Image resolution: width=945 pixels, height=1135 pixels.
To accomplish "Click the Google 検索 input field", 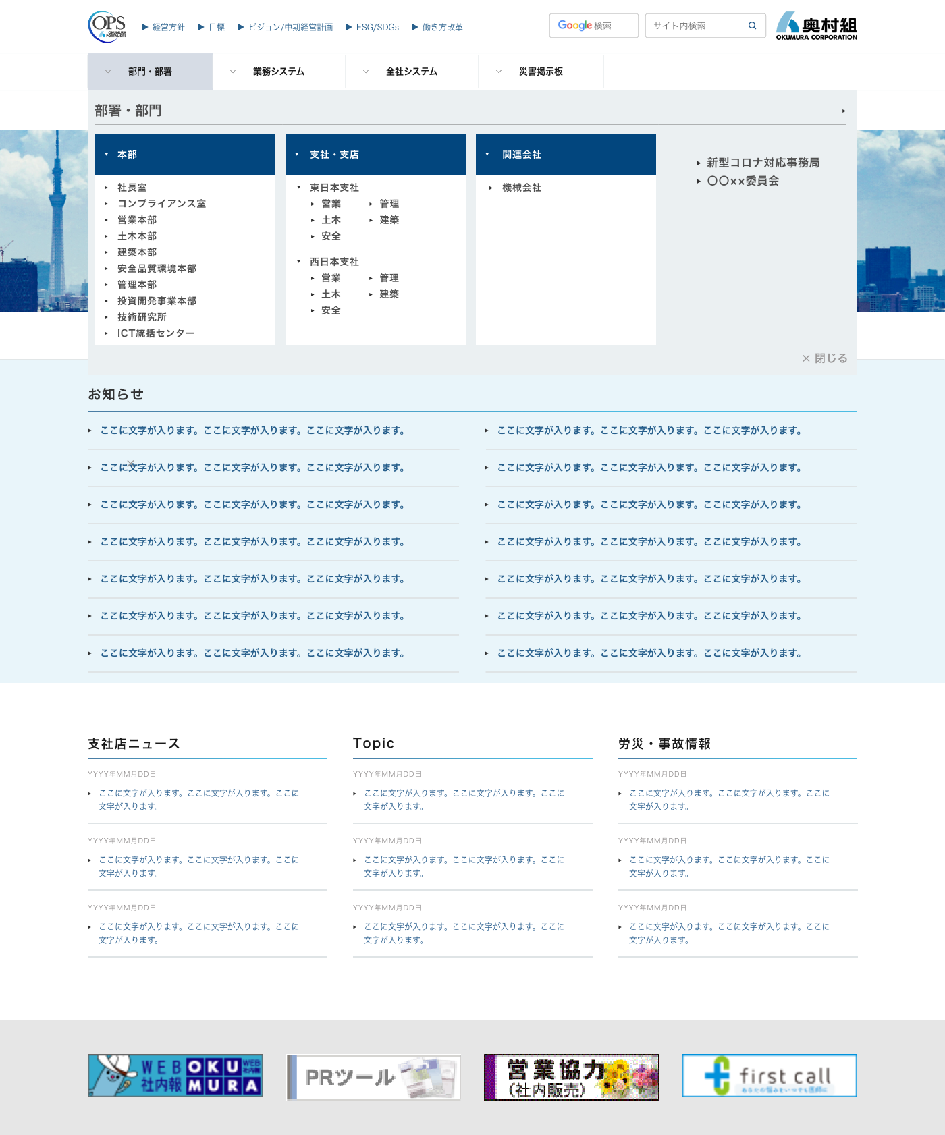I will 593,26.
